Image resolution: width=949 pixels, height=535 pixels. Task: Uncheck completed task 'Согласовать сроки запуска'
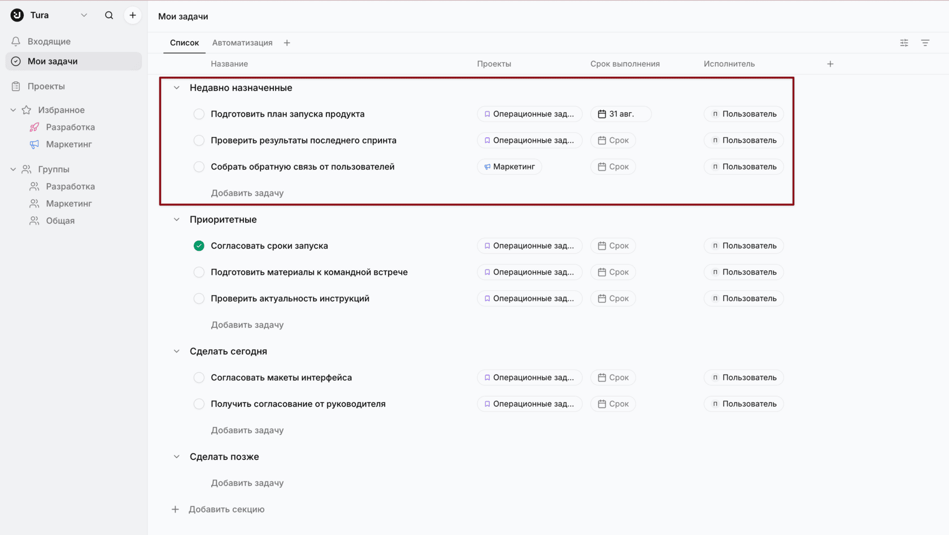[199, 246]
